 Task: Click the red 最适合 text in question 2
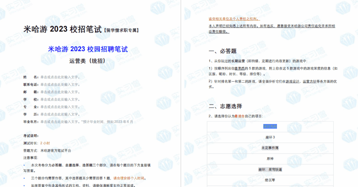tap(239, 116)
